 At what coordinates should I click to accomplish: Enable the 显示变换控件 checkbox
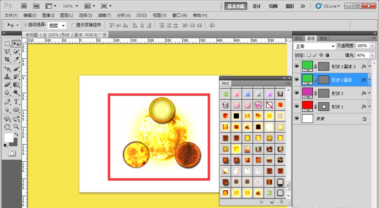74,25
